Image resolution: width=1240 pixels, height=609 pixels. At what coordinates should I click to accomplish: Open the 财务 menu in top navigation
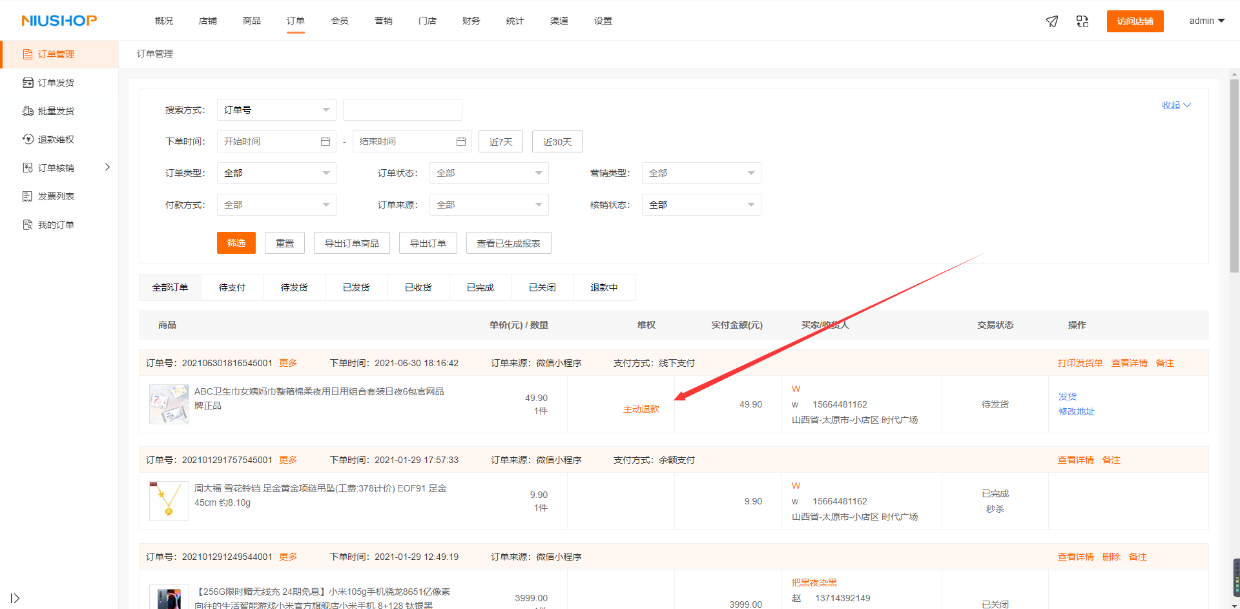471,20
